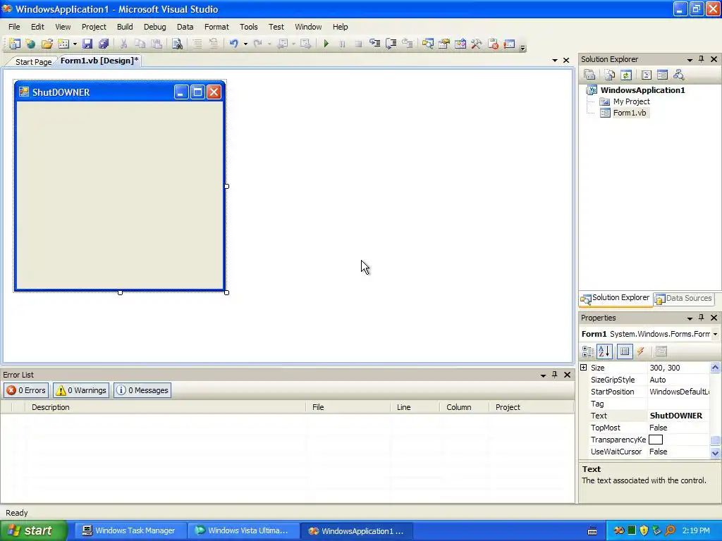Image resolution: width=722 pixels, height=541 pixels.
Task: Click the Step Over debug icon
Action: point(391,44)
